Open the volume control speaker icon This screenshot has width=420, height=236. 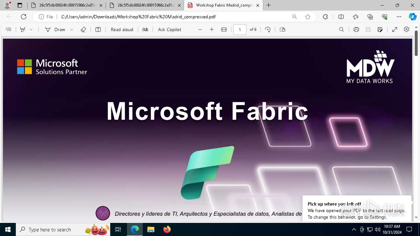tap(377, 229)
